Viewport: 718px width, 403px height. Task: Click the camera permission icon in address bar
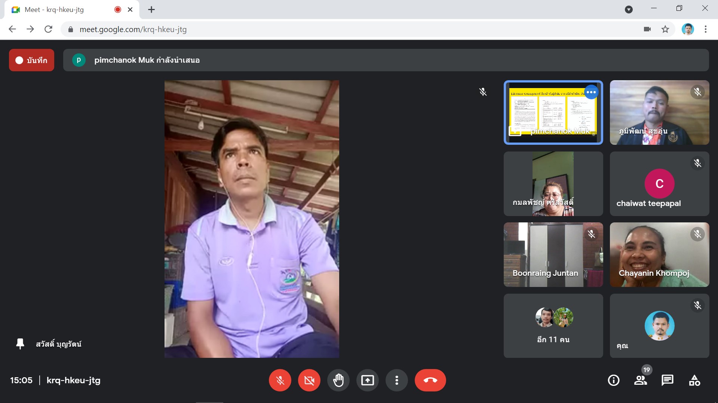coord(647,29)
